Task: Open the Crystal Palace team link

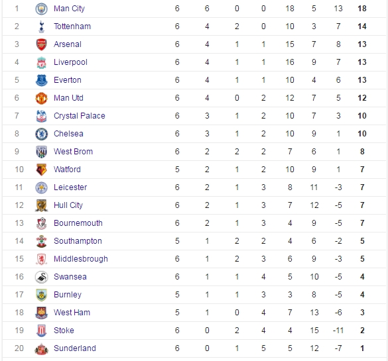Action: [x=80, y=116]
